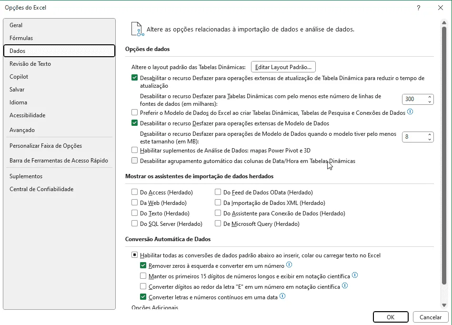
Task: Uncheck Desabilitar Desfazer for Modelo de Dados
Action: click(134, 123)
